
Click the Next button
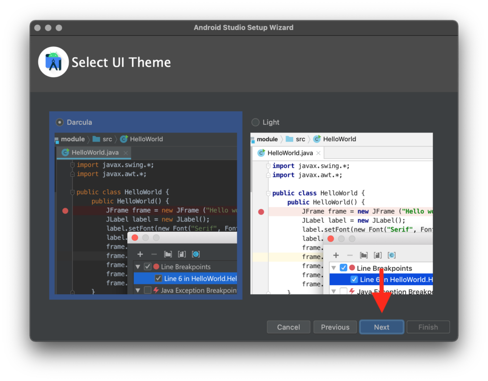382,327
